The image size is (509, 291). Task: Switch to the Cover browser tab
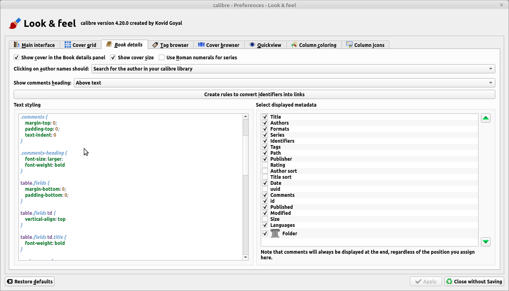point(219,45)
